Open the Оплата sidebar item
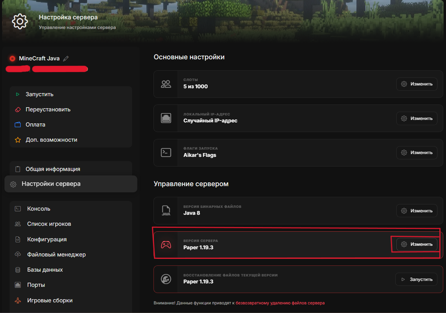Image resolution: width=446 pixels, height=313 pixels. [71, 124]
